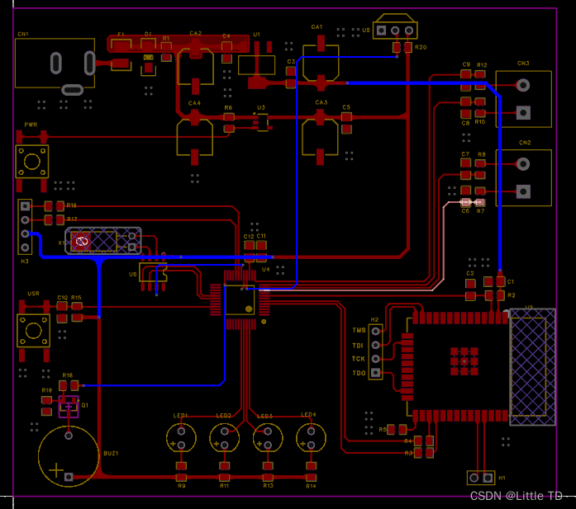Select the U6 IC footprint
The width and height of the screenshot is (576, 509).
pos(153,272)
